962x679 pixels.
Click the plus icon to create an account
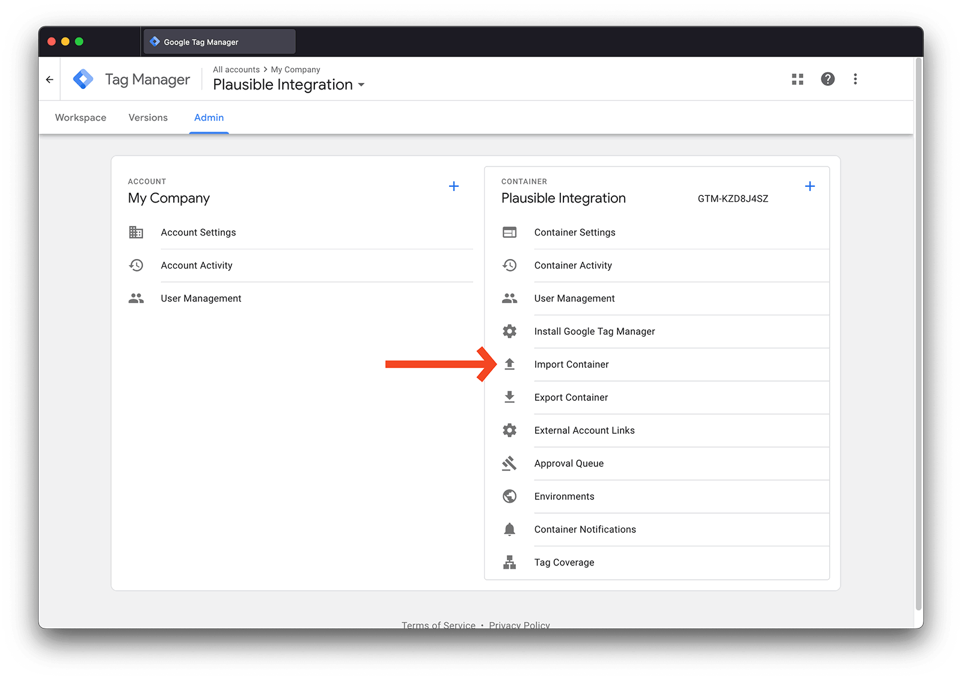tap(454, 186)
